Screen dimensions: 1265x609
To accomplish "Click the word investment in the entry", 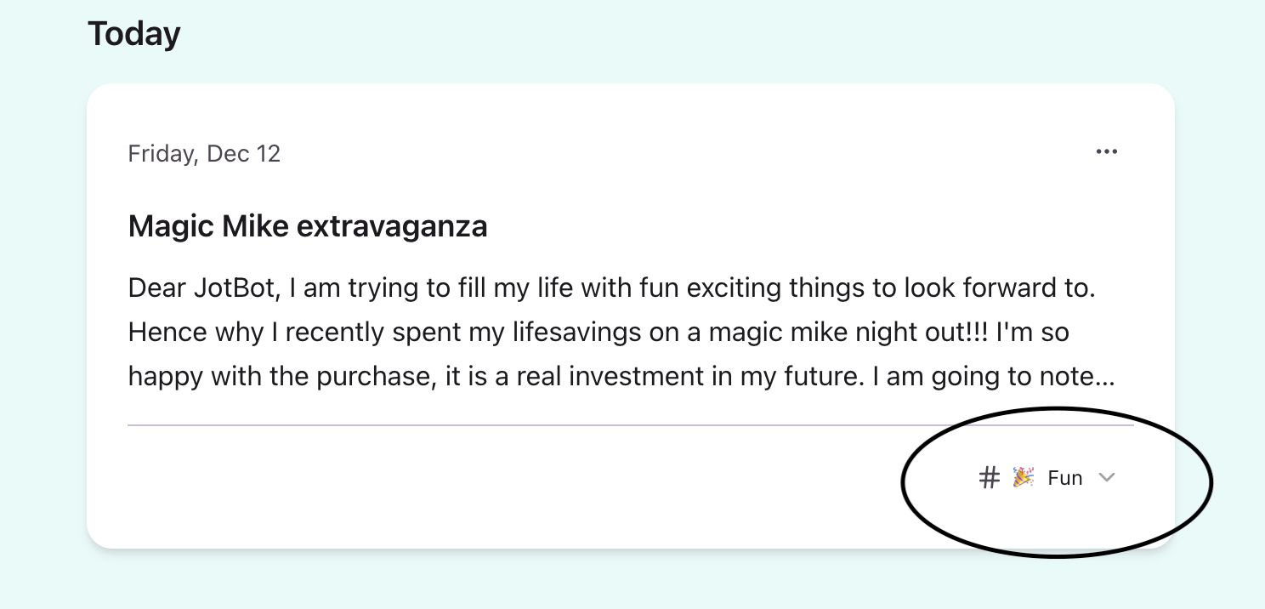I will (636, 376).
